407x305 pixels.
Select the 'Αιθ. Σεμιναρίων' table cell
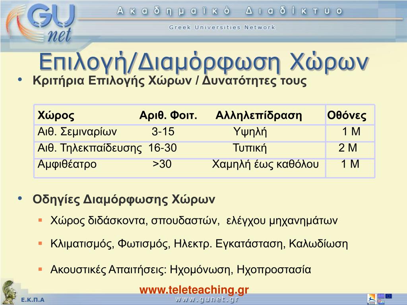(77, 132)
